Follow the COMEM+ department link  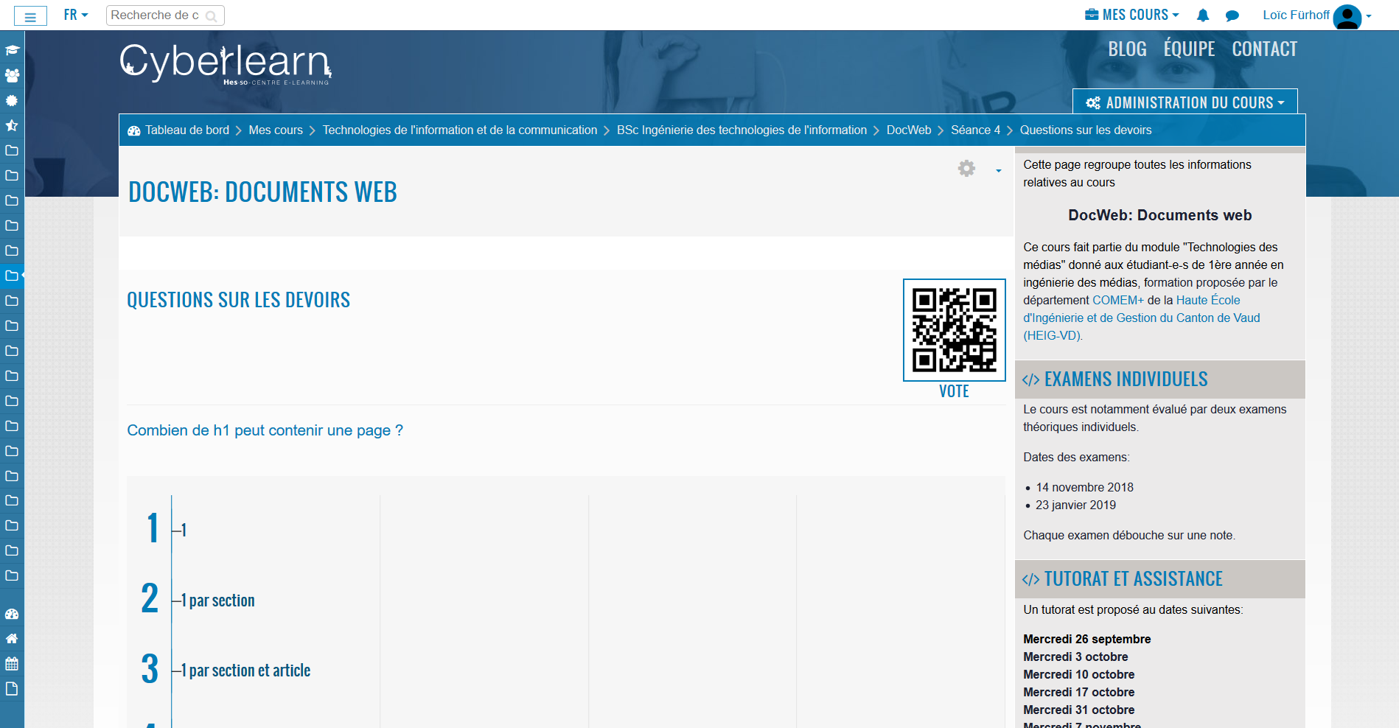pos(1117,301)
